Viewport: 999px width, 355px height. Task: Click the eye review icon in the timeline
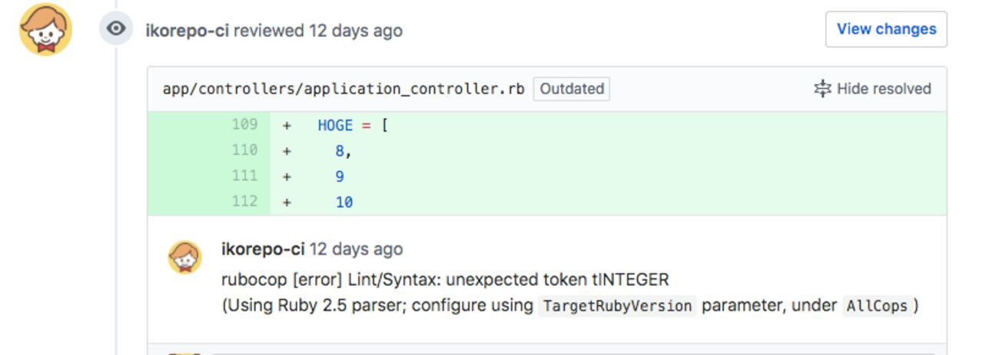click(x=116, y=29)
